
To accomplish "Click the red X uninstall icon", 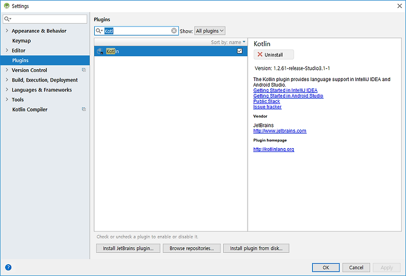I will coord(260,54).
